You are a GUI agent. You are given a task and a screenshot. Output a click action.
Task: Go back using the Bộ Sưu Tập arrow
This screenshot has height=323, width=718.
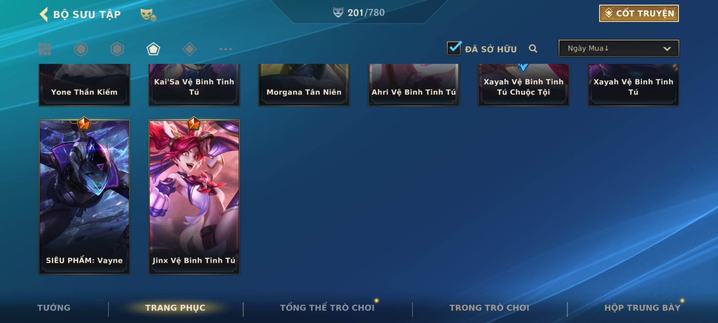pyautogui.click(x=44, y=14)
